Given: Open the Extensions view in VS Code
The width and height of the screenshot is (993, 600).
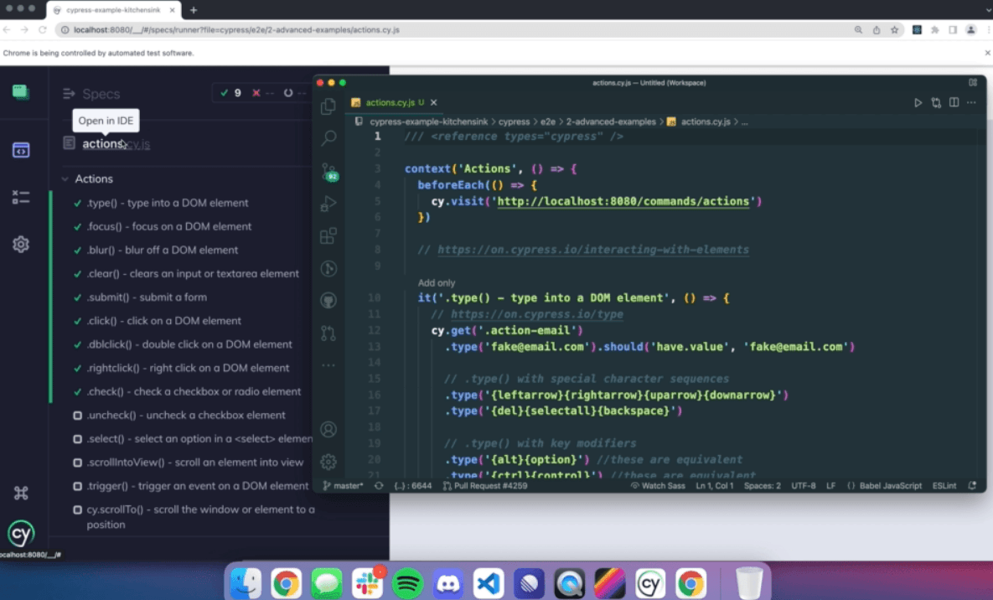Looking at the screenshot, I should tap(328, 235).
